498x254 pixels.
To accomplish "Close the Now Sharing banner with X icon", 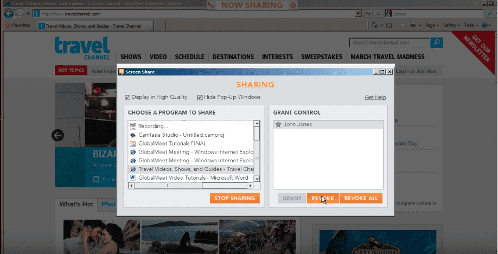I will pos(293,5).
